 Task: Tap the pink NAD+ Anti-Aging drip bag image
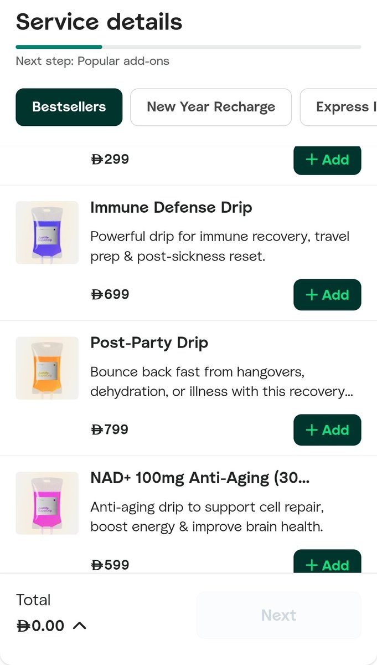click(x=47, y=503)
